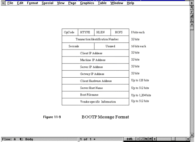The image size is (195, 142).
Task: Open the Character Catalog f icon
Action: (192, 12)
